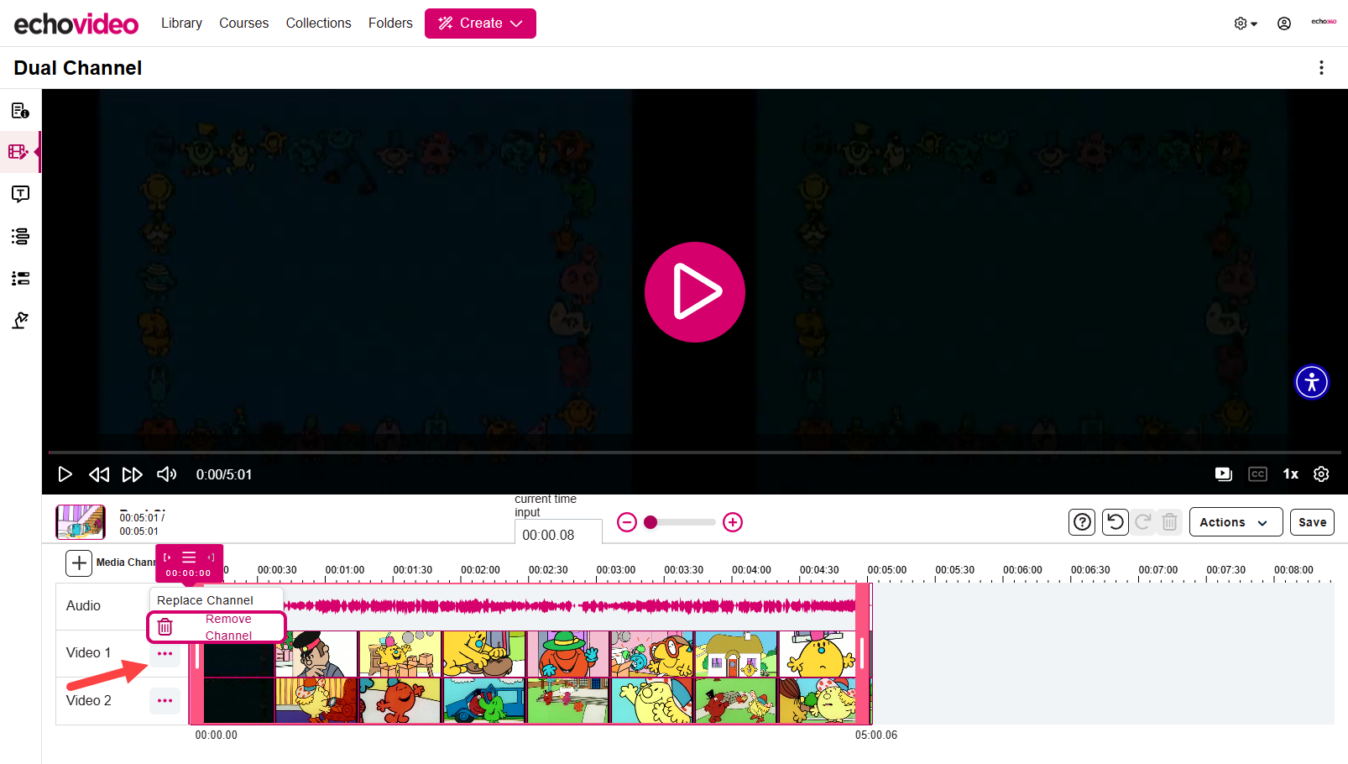
Task: Open the Video 2 three-dot menu
Action: tap(165, 700)
